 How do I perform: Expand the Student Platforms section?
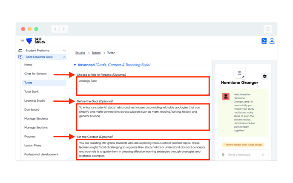pyautogui.click(x=64, y=51)
